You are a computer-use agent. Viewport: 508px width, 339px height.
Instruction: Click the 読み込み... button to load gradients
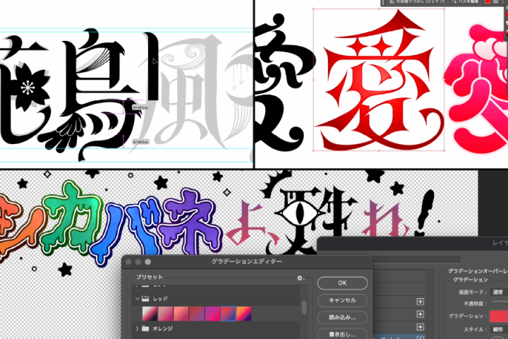(x=342, y=317)
